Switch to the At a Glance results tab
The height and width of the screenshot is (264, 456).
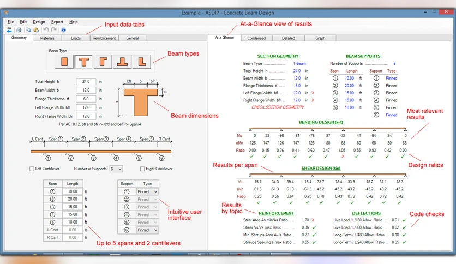tap(224, 38)
